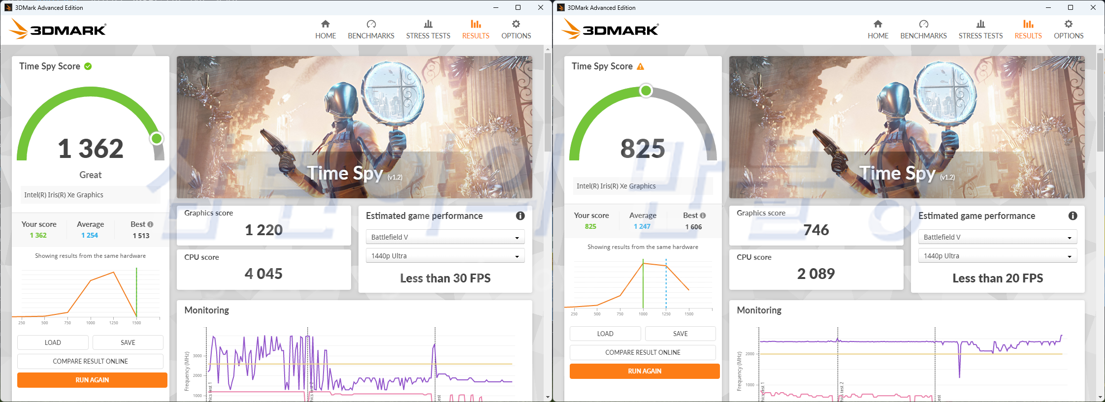Click scroll down arrow in left window
This screenshot has width=1105, height=402.
coord(548,397)
